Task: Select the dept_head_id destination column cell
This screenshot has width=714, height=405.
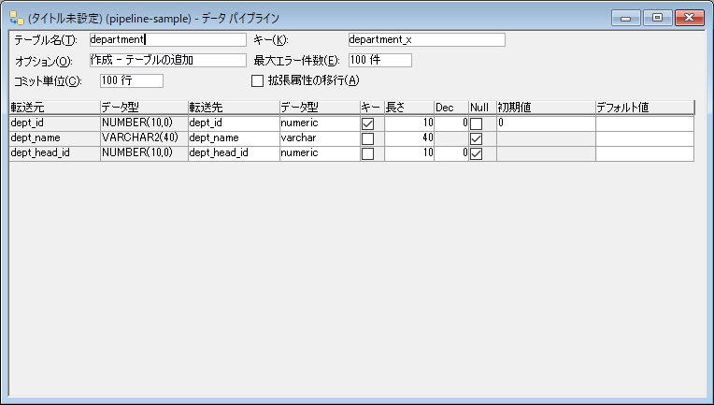Action: (x=233, y=153)
